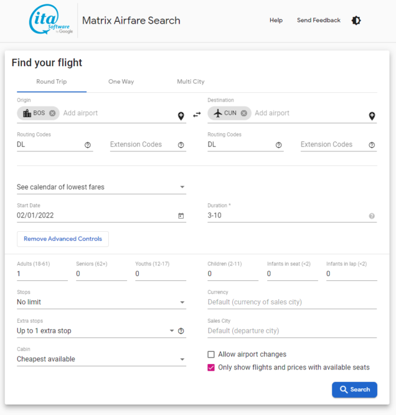This screenshot has height=415, width=396.
Task: Remove BOS airport chip
Action: (53, 113)
